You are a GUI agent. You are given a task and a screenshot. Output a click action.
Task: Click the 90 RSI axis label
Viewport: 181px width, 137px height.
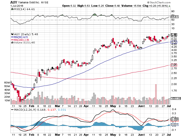point(173,11)
